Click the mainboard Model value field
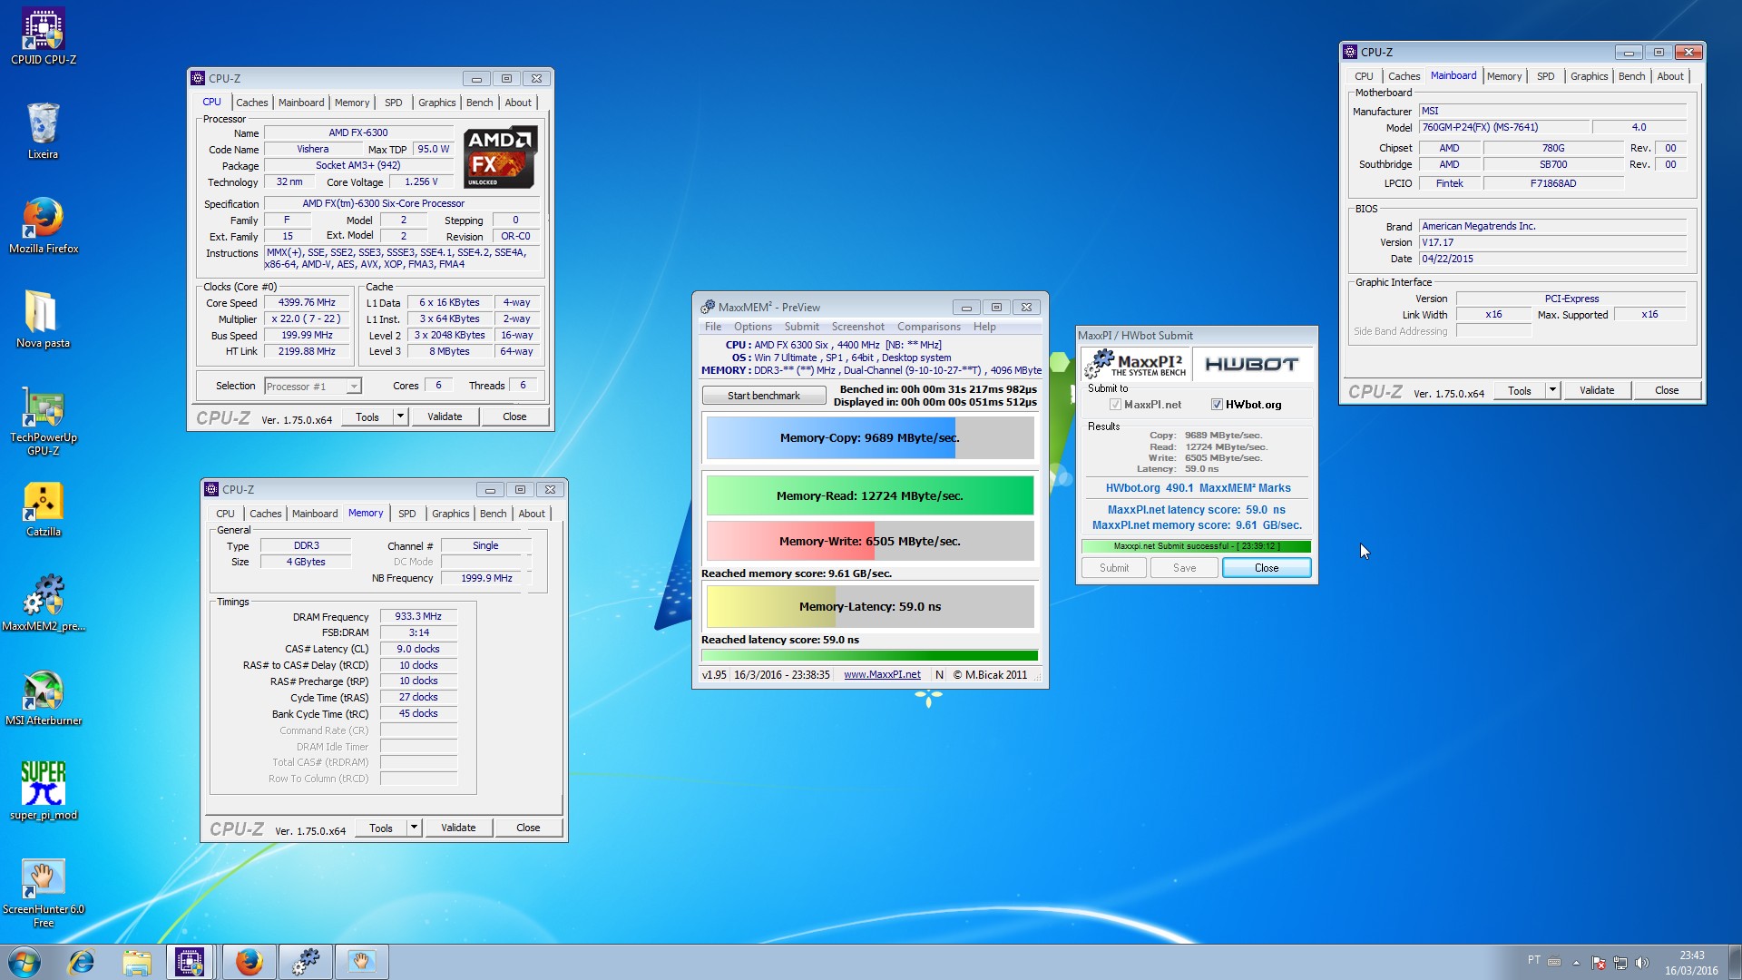This screenshot has height=980, width=1742. tap(1503, 127)
